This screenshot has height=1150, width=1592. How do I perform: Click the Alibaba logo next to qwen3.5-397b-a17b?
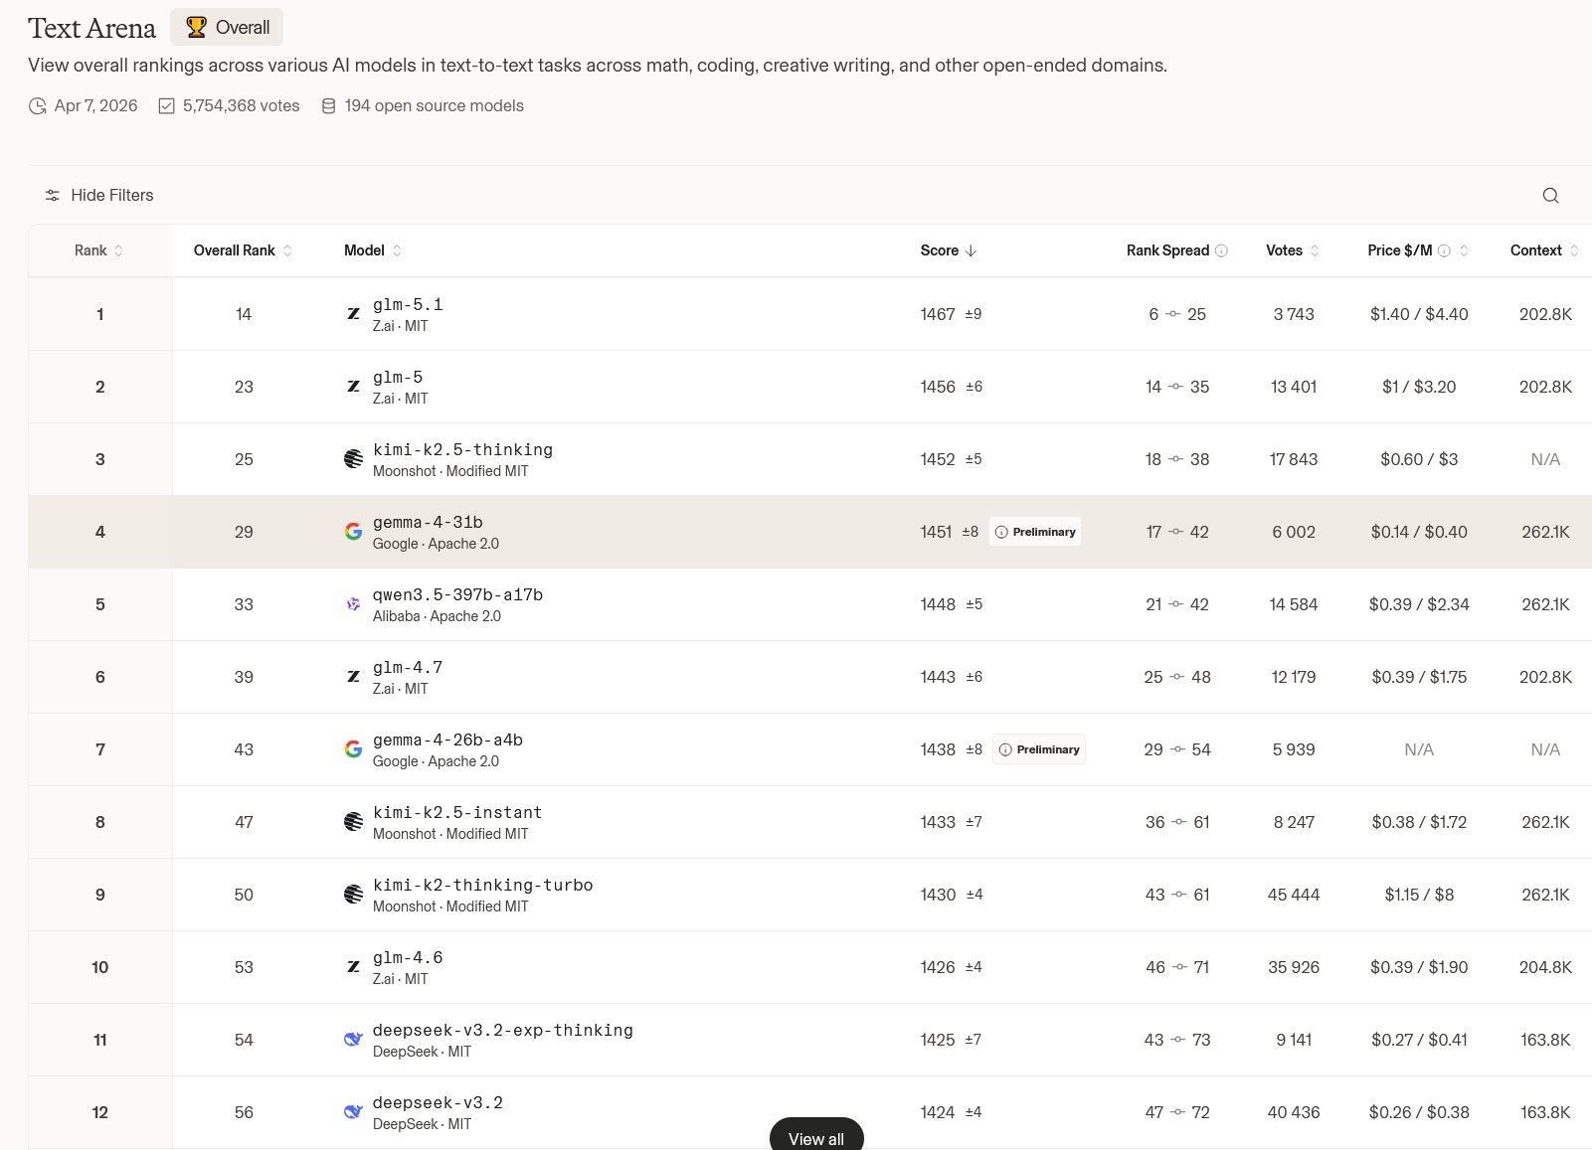tap(353, 604)
